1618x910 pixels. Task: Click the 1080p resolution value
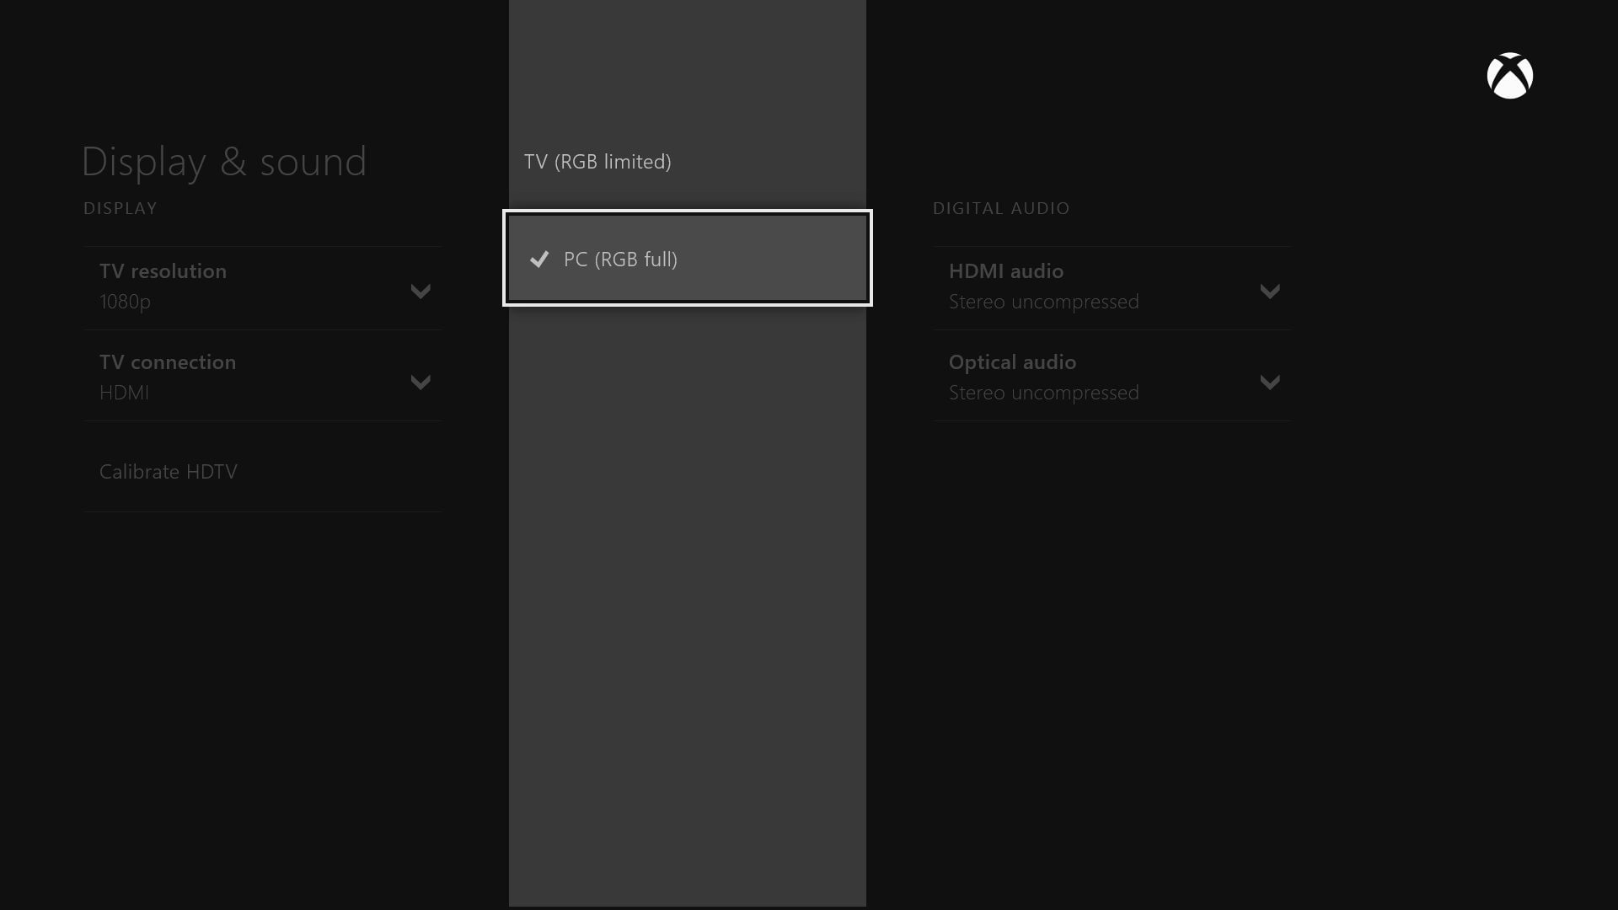click(125, 302)
